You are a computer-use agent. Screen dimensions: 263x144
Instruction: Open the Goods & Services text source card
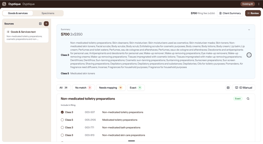click(x=27, y=35)
